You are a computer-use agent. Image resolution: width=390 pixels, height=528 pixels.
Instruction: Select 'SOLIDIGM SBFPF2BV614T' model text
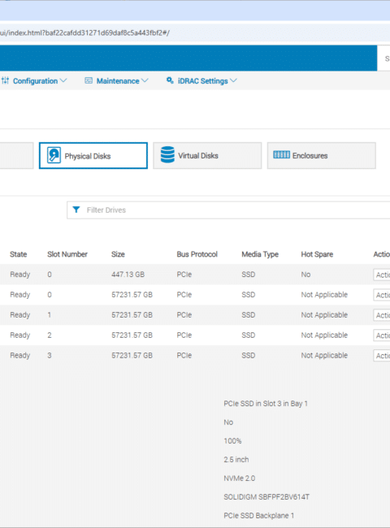pos(266,496)
